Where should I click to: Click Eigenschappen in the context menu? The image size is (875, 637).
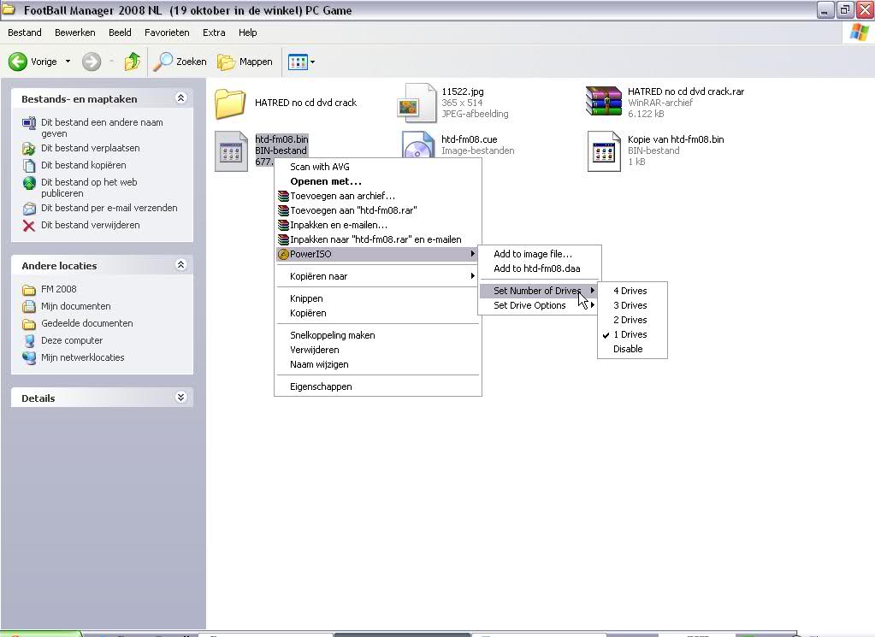[321, 386]
